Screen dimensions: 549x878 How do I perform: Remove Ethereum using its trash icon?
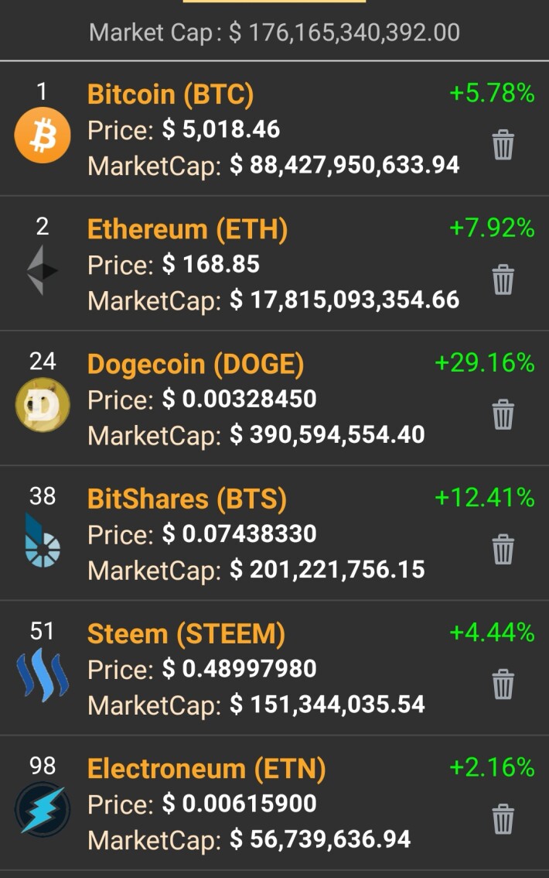pos(503,280)
